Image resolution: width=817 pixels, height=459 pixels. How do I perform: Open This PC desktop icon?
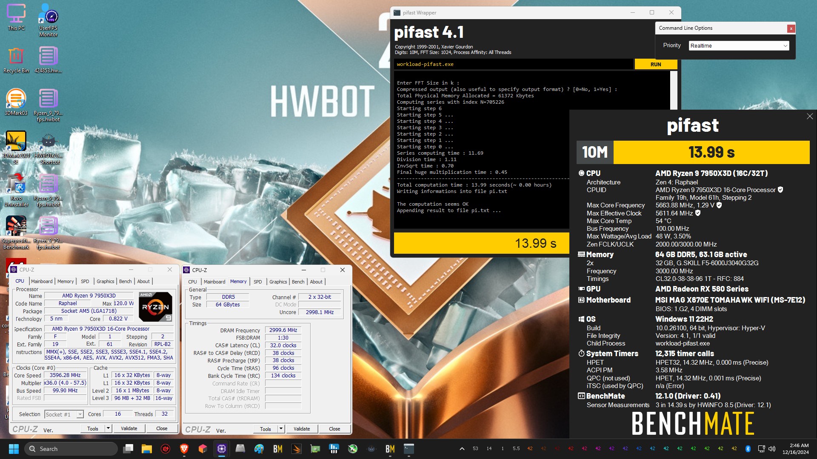click(16, 17)
